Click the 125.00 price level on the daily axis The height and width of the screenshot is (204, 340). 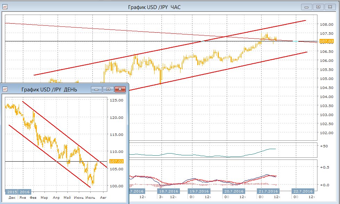click(116, 100)
